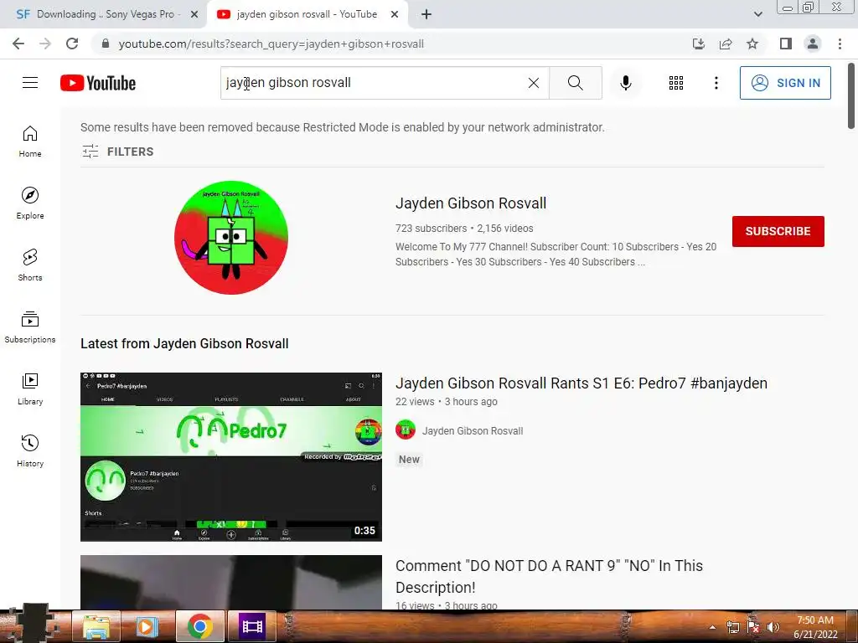Click the address bar lock icon
The width and height of the screenshot is (858, 643).
pyautogui.click(x=106, y=44)
